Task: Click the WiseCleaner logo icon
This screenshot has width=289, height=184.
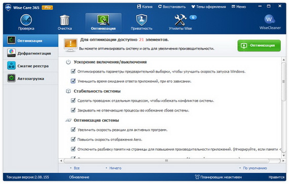Action: (x=269, y=20)
